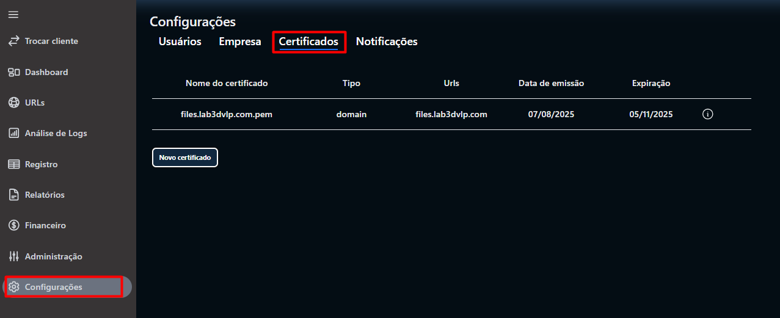Click the Configurações gear icon
Viewport: 780px width, 318px height.
pos(13,287)
